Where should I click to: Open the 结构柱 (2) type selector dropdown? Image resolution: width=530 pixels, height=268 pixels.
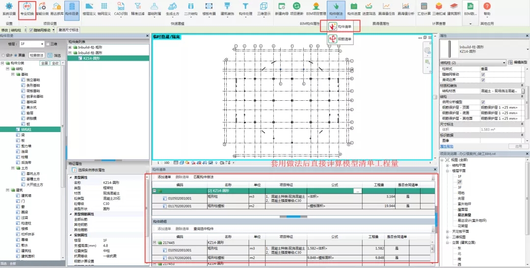[473, 63]
